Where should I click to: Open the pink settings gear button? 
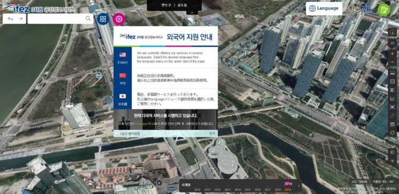click(119, 19)
